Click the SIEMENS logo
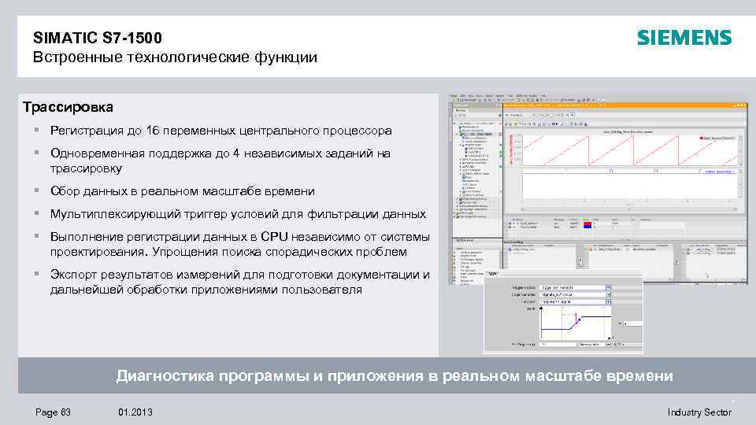The height and width of the screenshot is (425, 756). [x=684, y=38]
